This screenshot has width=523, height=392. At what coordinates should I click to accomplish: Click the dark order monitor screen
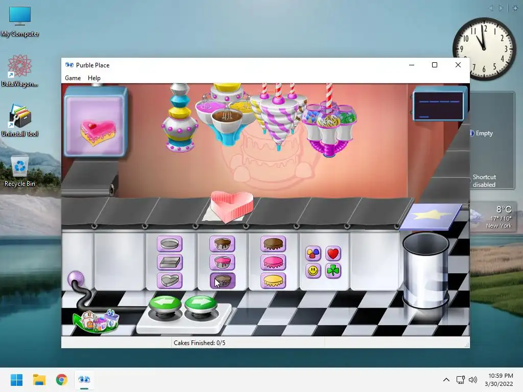pos(438,106)
